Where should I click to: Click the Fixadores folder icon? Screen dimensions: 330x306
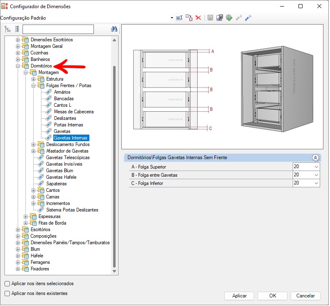point(25,269)
